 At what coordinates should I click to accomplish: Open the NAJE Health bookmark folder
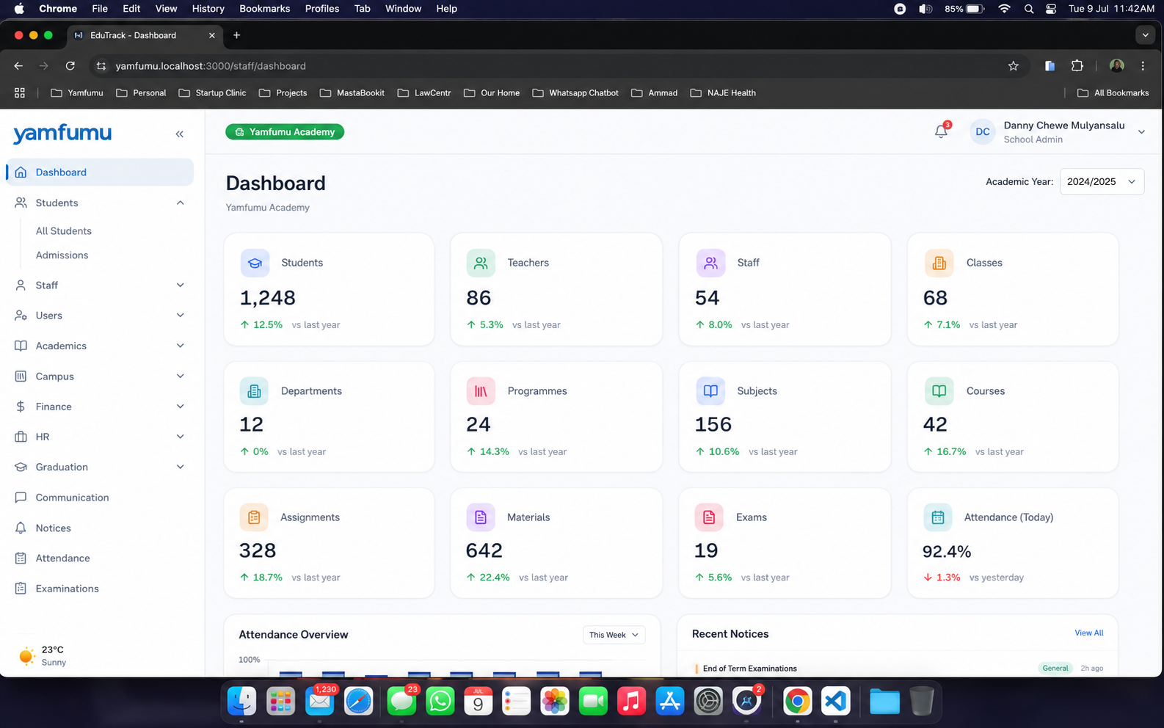[723, 93]
